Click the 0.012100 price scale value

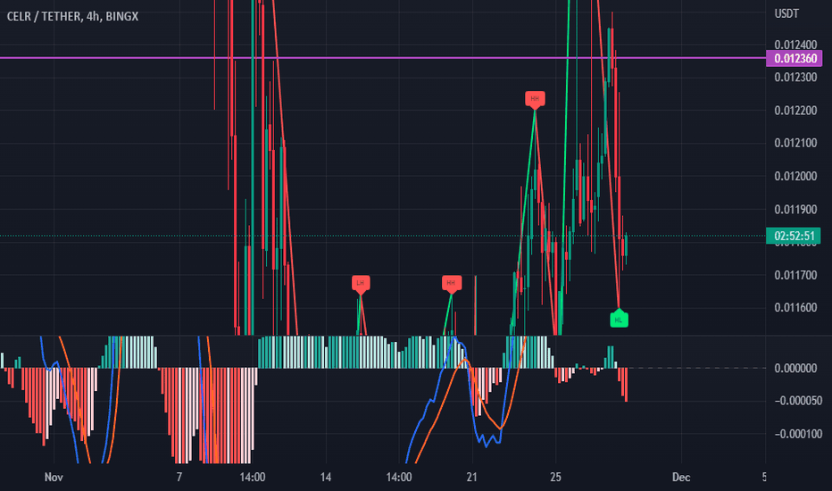click(795, 143)
